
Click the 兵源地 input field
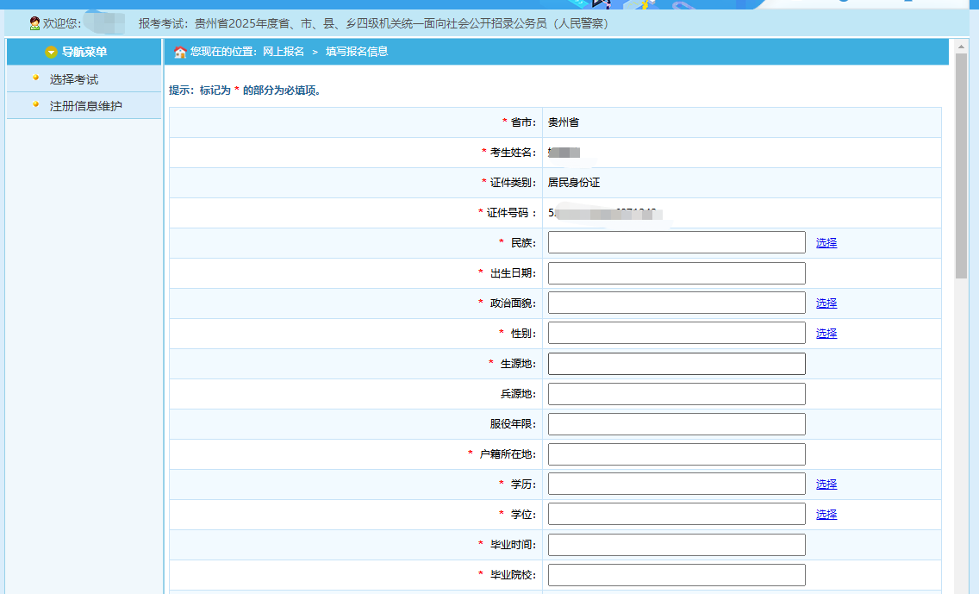pyautogui.click(x=677, y=393)
